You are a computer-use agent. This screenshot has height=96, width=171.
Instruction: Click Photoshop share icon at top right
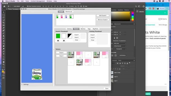click(x=143, y=6)
